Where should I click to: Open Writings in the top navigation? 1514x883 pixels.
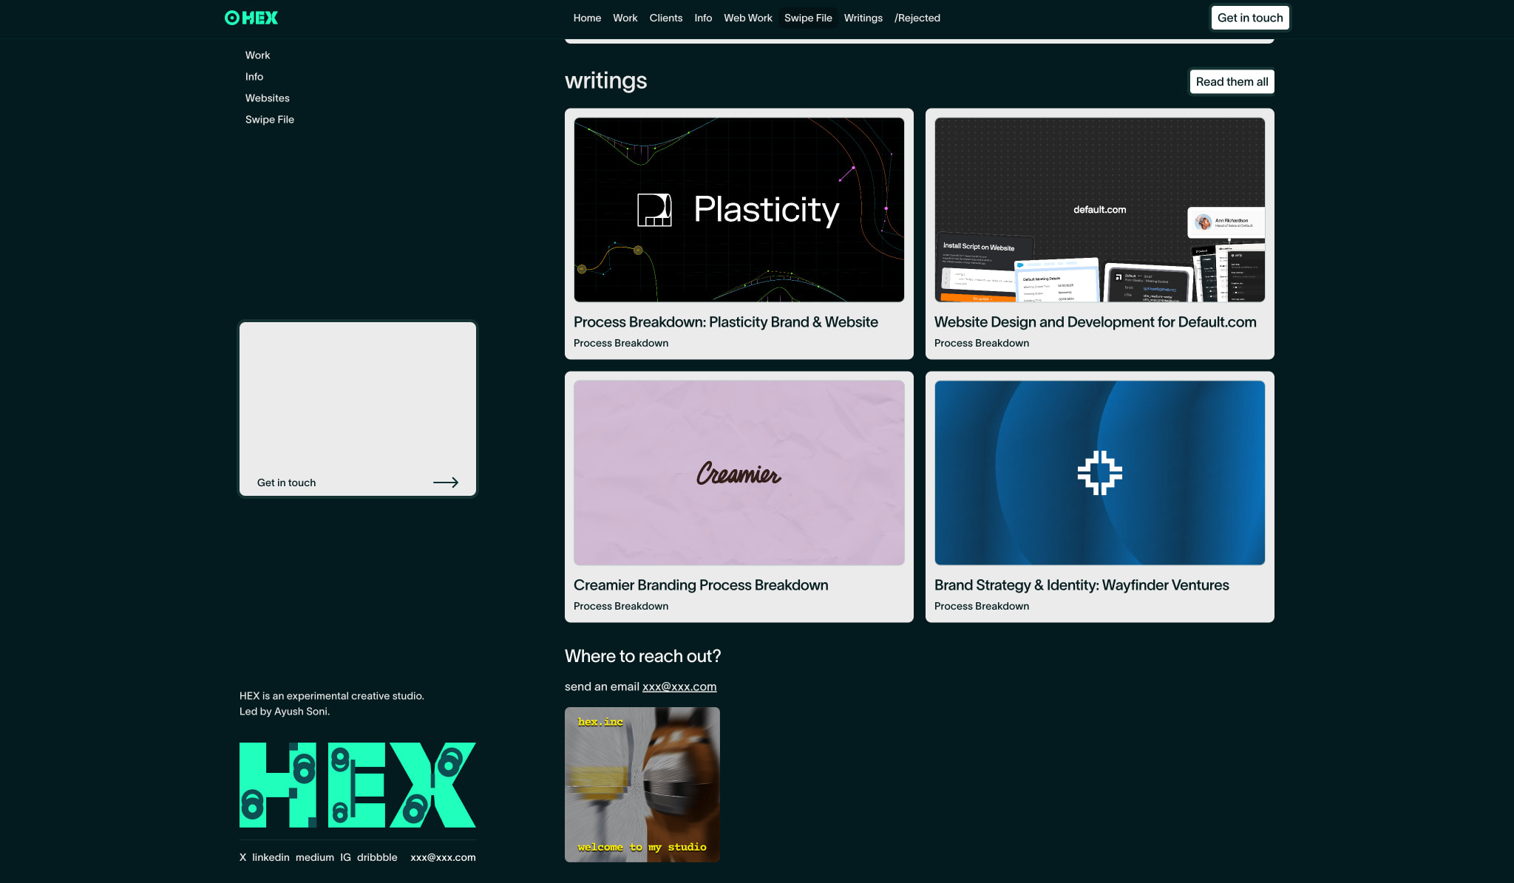[863, 18]
